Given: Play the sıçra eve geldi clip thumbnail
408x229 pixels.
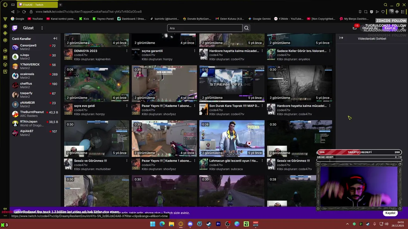Looking at the screenshot, I should [x=97, y=84].
